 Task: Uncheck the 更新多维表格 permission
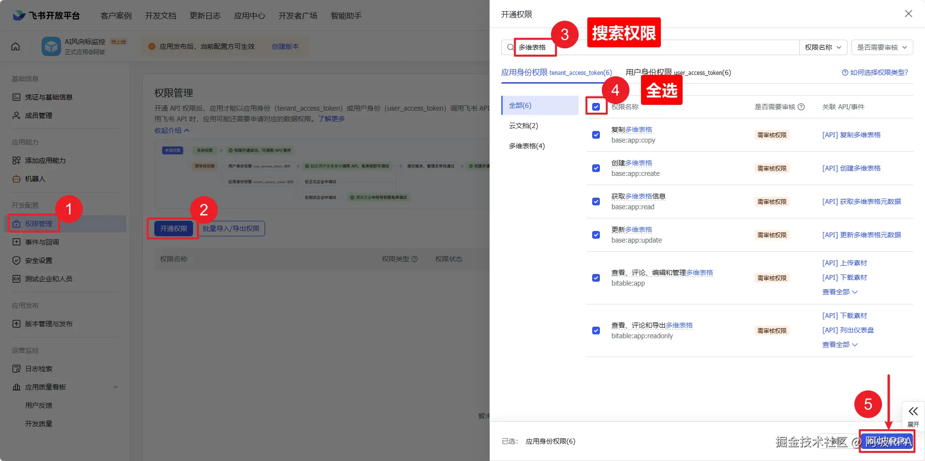coord(596,235)
